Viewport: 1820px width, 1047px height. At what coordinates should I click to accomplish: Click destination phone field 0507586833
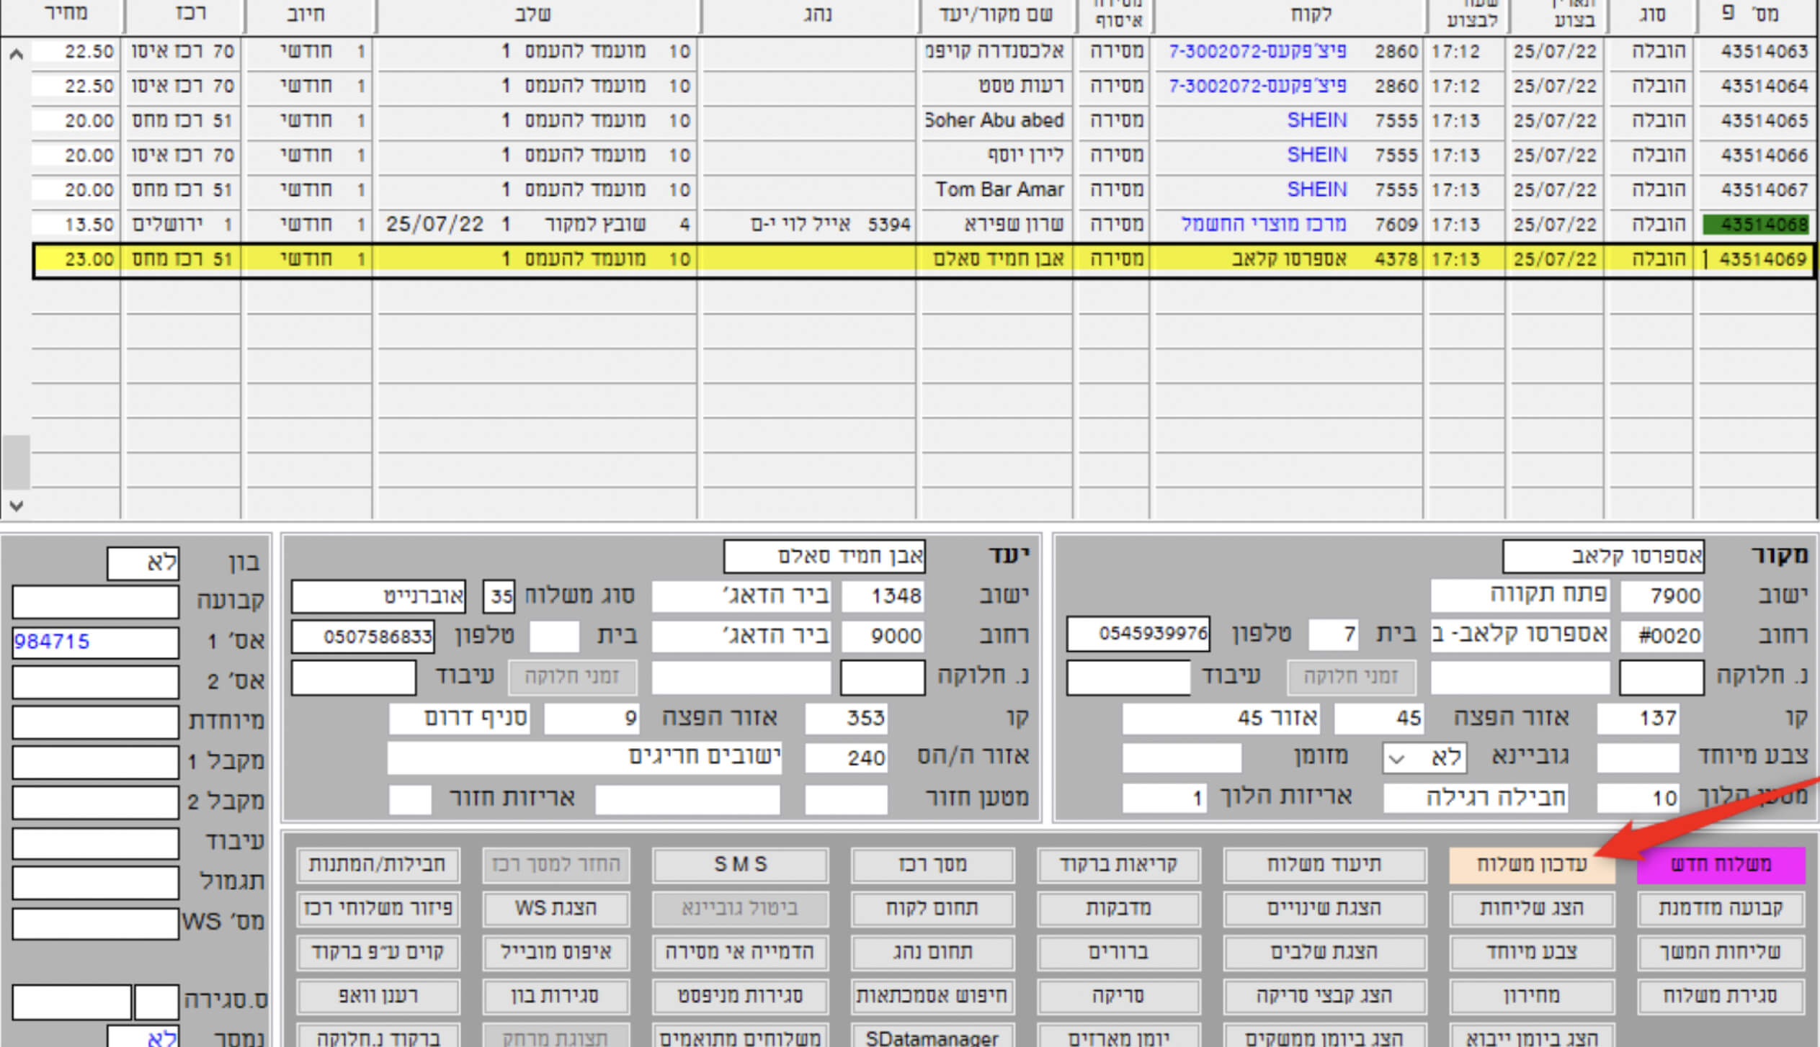pos(362,637)
